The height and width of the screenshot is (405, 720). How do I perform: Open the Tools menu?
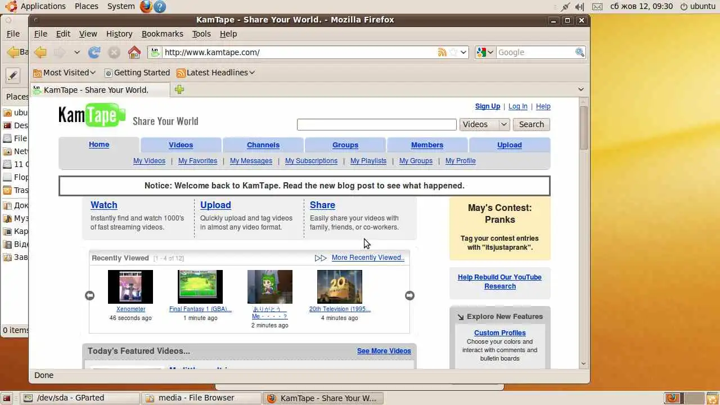(201, 34)
